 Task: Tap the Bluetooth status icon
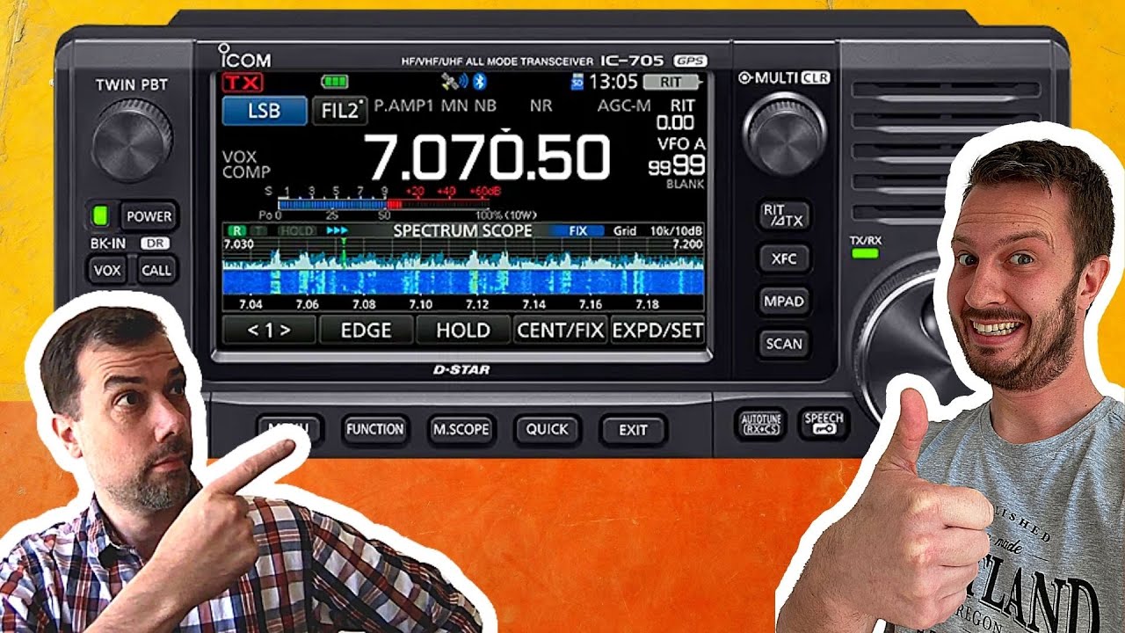(479, 82)
